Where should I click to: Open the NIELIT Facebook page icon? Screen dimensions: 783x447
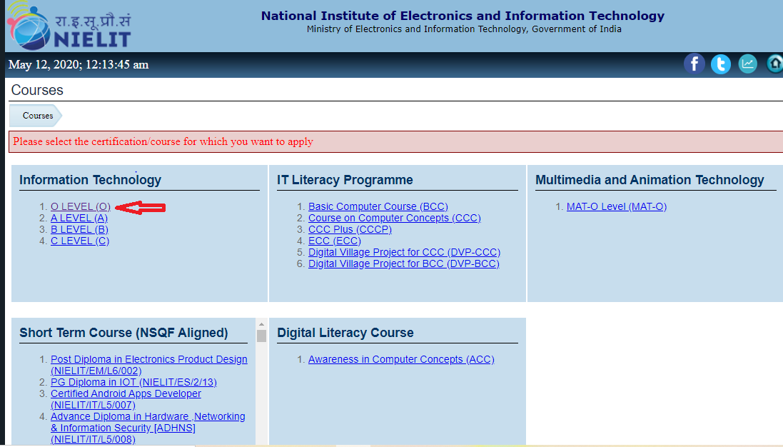pyautogui.click(x=694, y=64)
